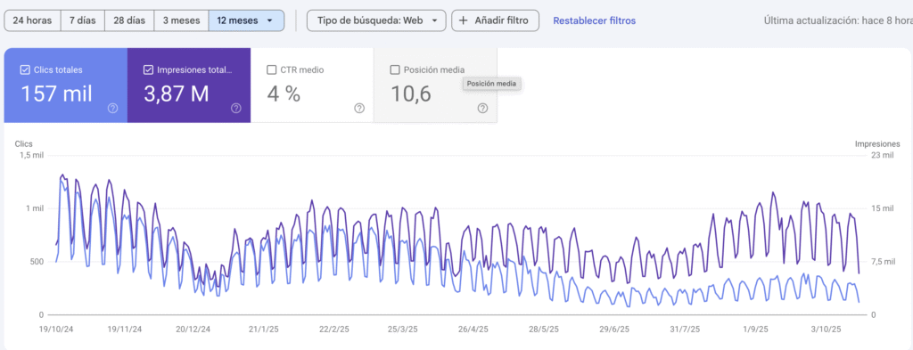
Task: Select the 7 días date range
Action: [x=83, y=20]
